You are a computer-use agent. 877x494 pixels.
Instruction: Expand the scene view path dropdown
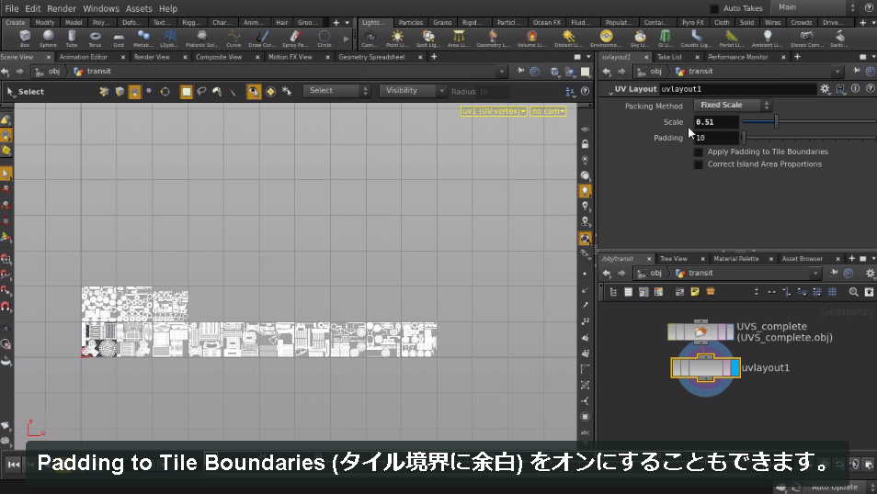502,72
